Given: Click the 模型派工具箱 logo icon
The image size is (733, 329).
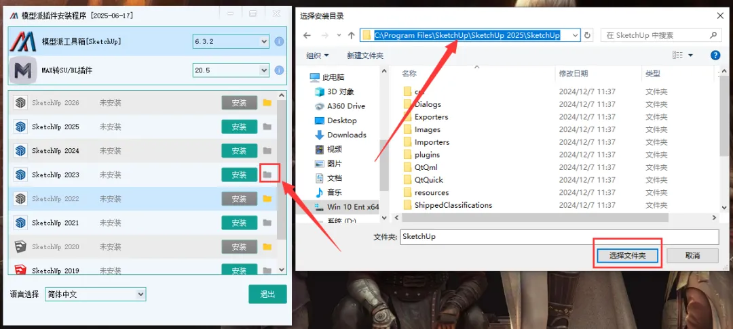Looking at the screenshot, I should coord(23,41).
